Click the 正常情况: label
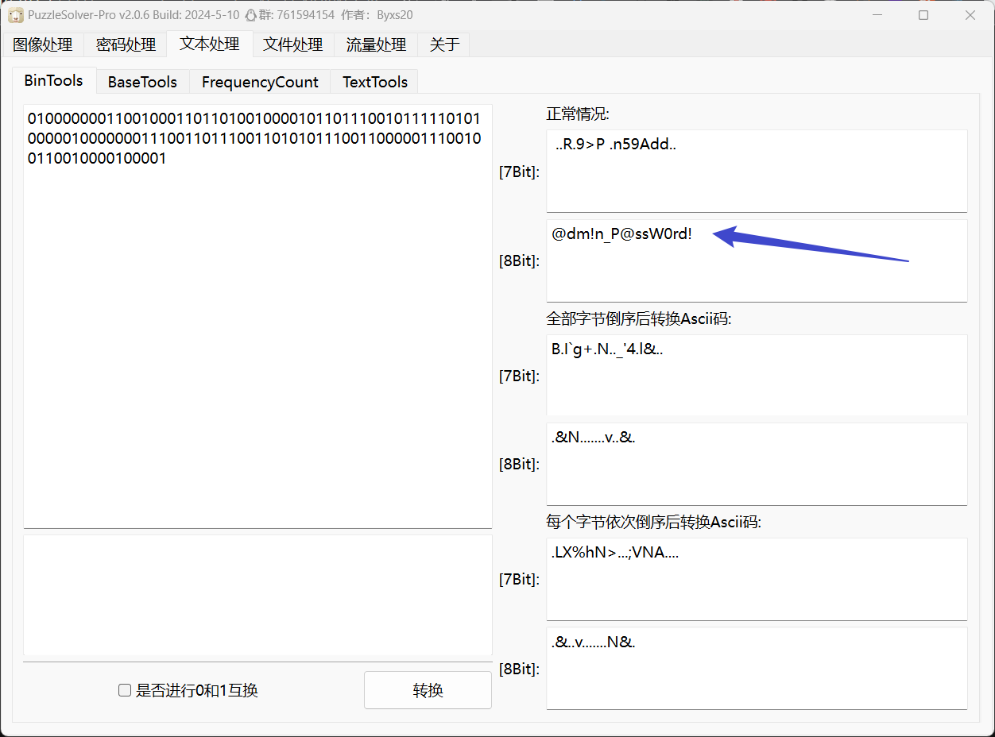The height and width of the screenshot is (737, 995). point(578,114)
